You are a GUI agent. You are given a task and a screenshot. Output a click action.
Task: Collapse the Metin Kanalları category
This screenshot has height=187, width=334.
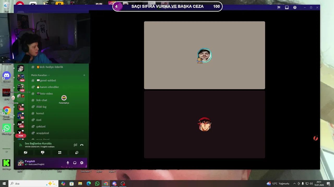[40, 75]
